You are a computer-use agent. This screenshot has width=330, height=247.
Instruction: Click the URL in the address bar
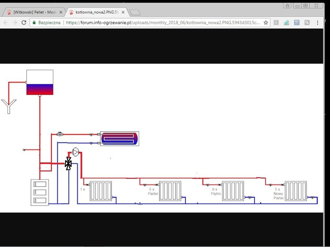(162, 23)
